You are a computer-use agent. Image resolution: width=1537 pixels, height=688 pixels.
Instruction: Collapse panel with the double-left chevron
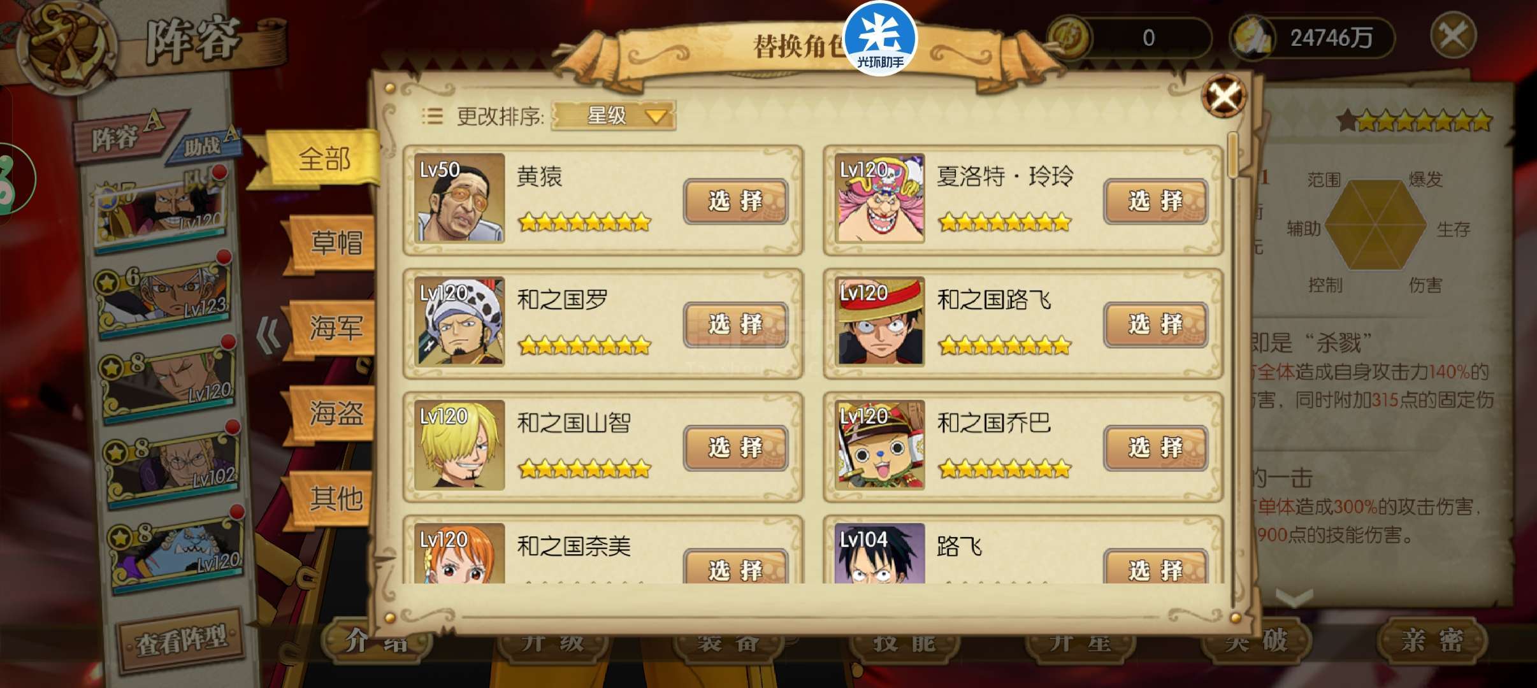[x=268, y=335]
